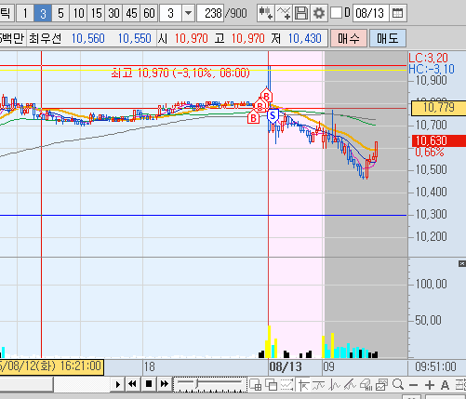
Task: Select the 15-minute interval button
Action: click(x=96, y=13)
